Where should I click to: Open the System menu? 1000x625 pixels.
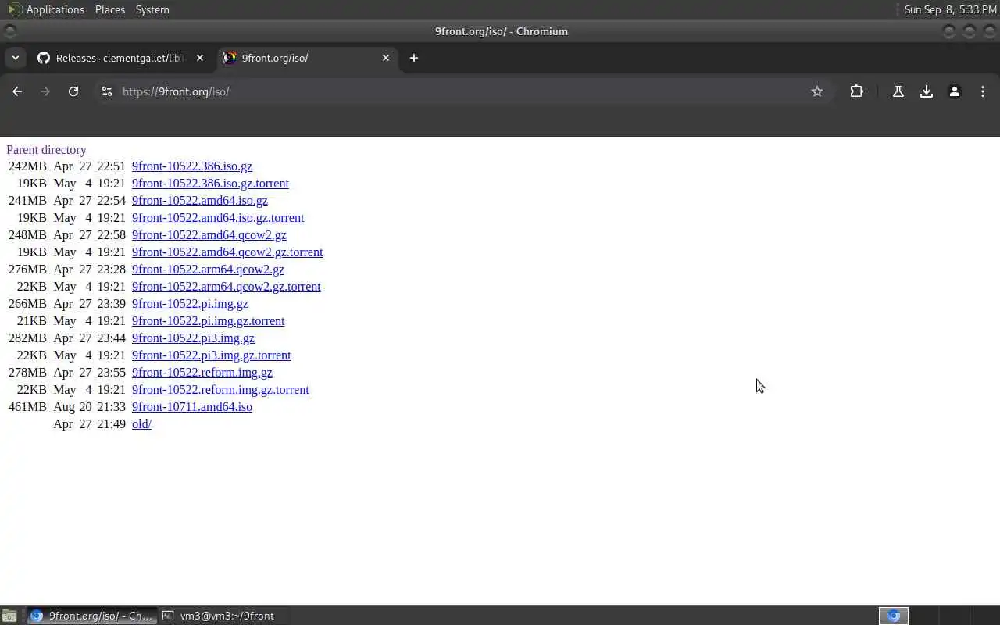point(152,9)
